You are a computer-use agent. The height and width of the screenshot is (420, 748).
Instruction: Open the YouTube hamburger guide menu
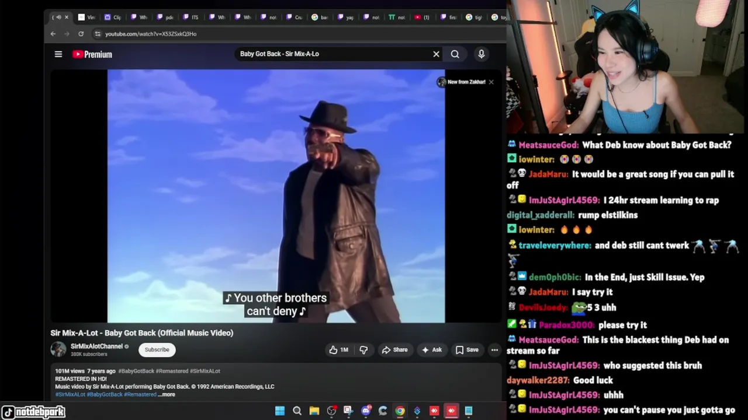click(x=58, y=54)
